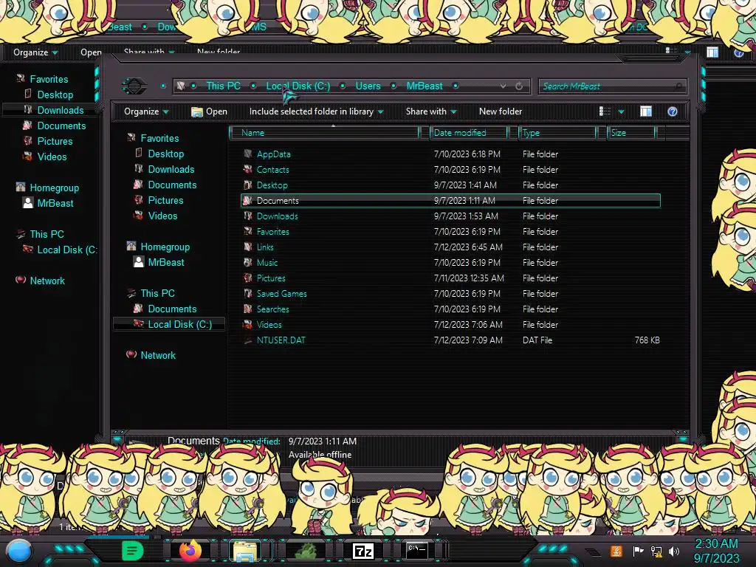This screenshot has height=567, width=756.
Task: Click the Open toolbar button
Action: [209, 111]
